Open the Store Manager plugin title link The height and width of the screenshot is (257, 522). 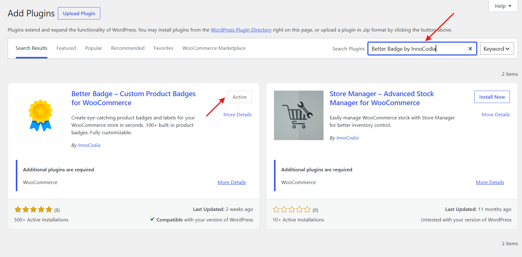[382, 98]
